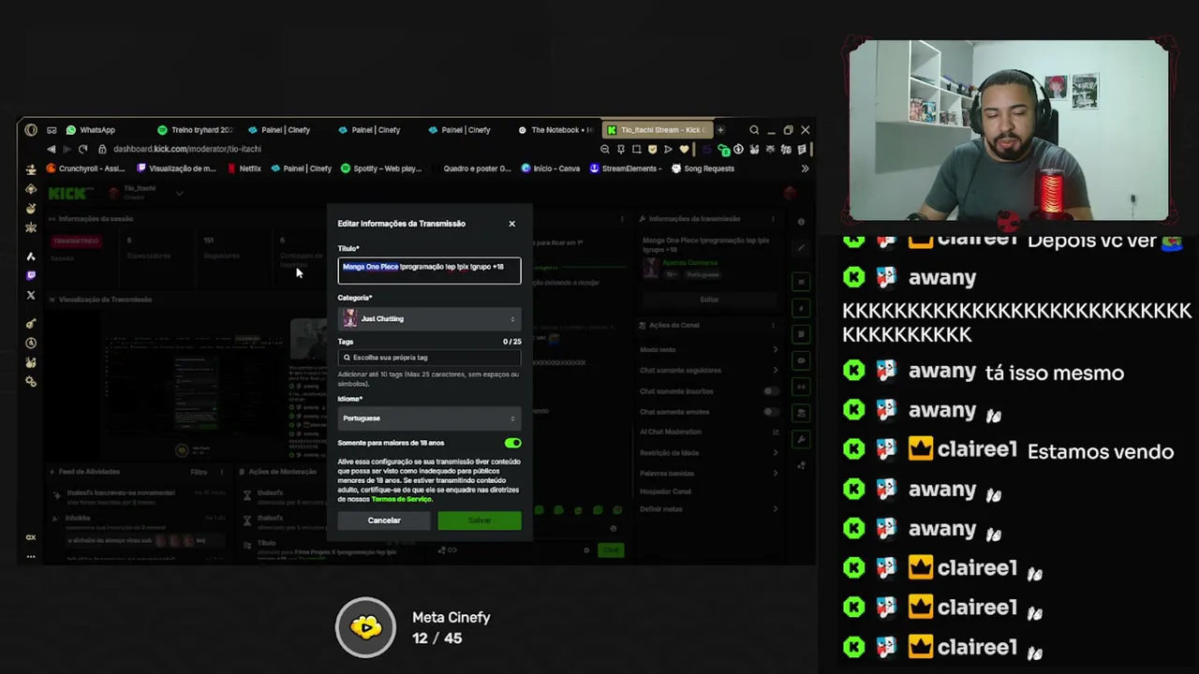This screenshot has width=1199, height=674.
Task: Click the Editar button in stream info panel
Action: click(x=709, y=300)
